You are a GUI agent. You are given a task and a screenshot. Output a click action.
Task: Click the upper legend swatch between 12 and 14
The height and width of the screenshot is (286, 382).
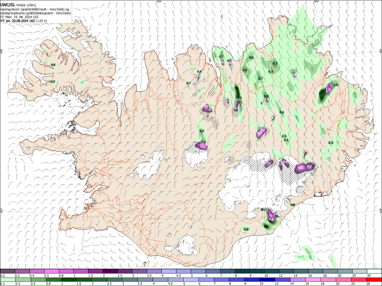tap(286, 271)
